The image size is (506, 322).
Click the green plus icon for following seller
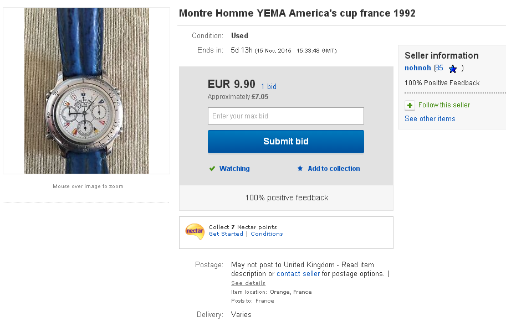click(410, 105)
